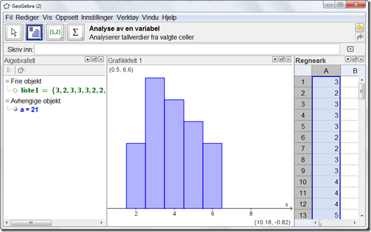Select a = 21 entry in Algebrafelt
Viewport: 371px width, 232px height.
coord(29,109)
